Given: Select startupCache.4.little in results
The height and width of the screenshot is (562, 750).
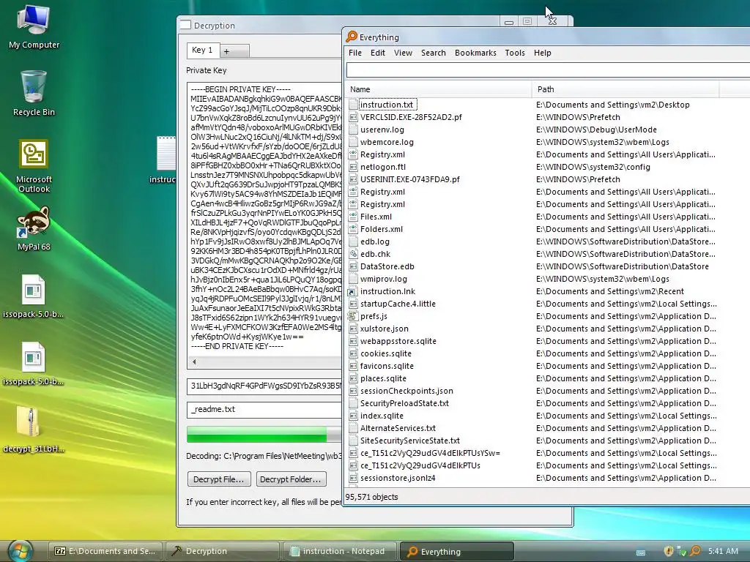Looking at the screenshot, I should 398,304.
